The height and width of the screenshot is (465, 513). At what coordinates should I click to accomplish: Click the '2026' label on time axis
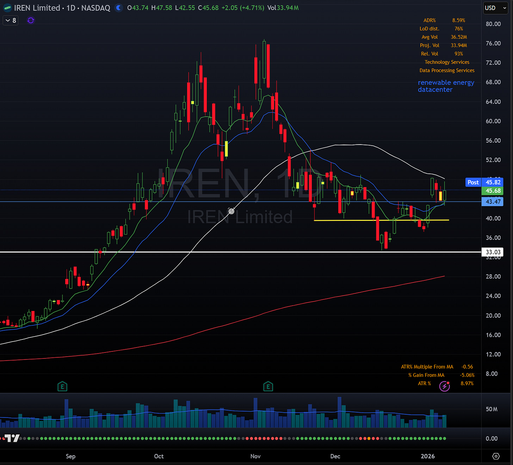(428, 456)
